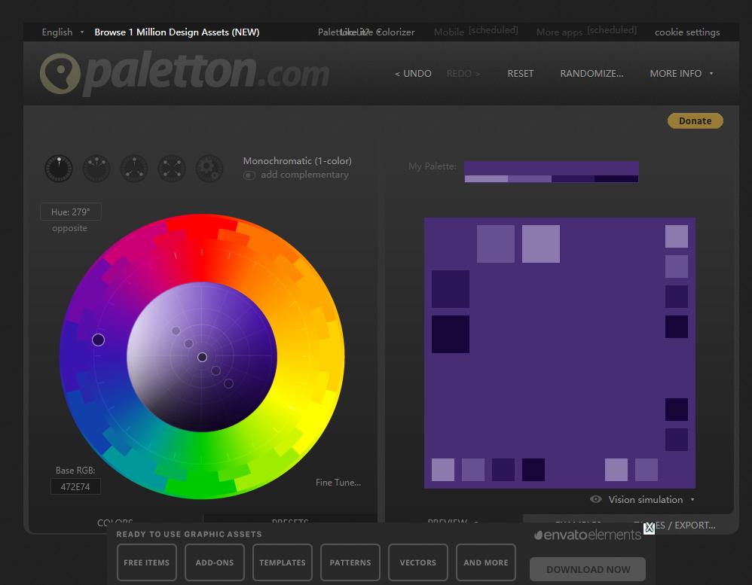Click RANDOMIZE in the top toolbar
Screen dimensions: 752x585
pyautogui.click(x=592, y=73)
